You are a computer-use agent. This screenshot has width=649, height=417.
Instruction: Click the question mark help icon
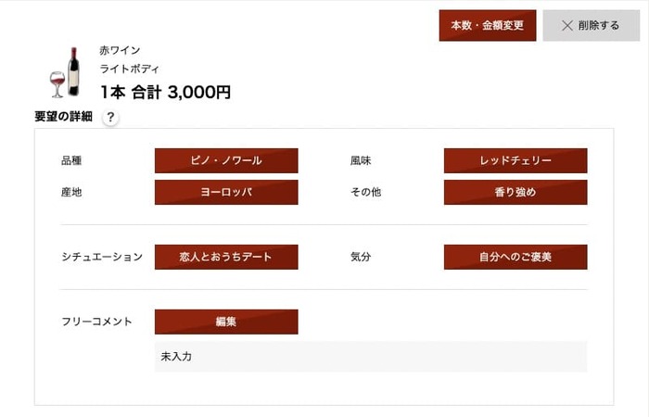click(x=110, y=118)
